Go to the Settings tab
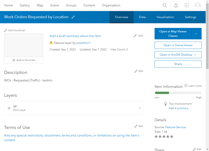Image resolution: width=209 pixels, height=151 pixels. tap(190, 17)
